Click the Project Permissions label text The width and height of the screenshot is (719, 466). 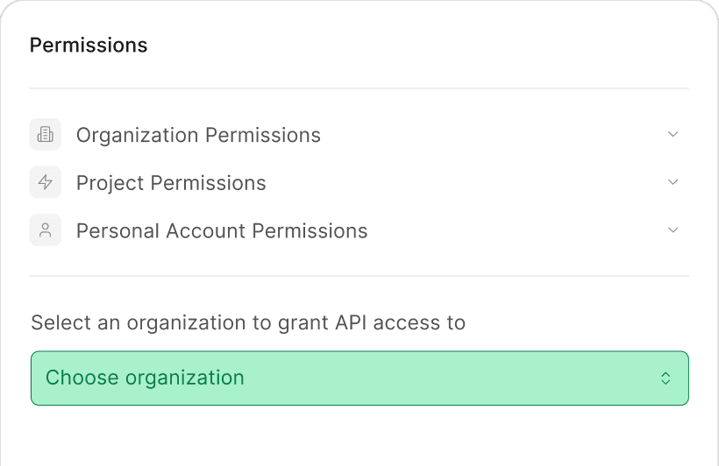171,183
